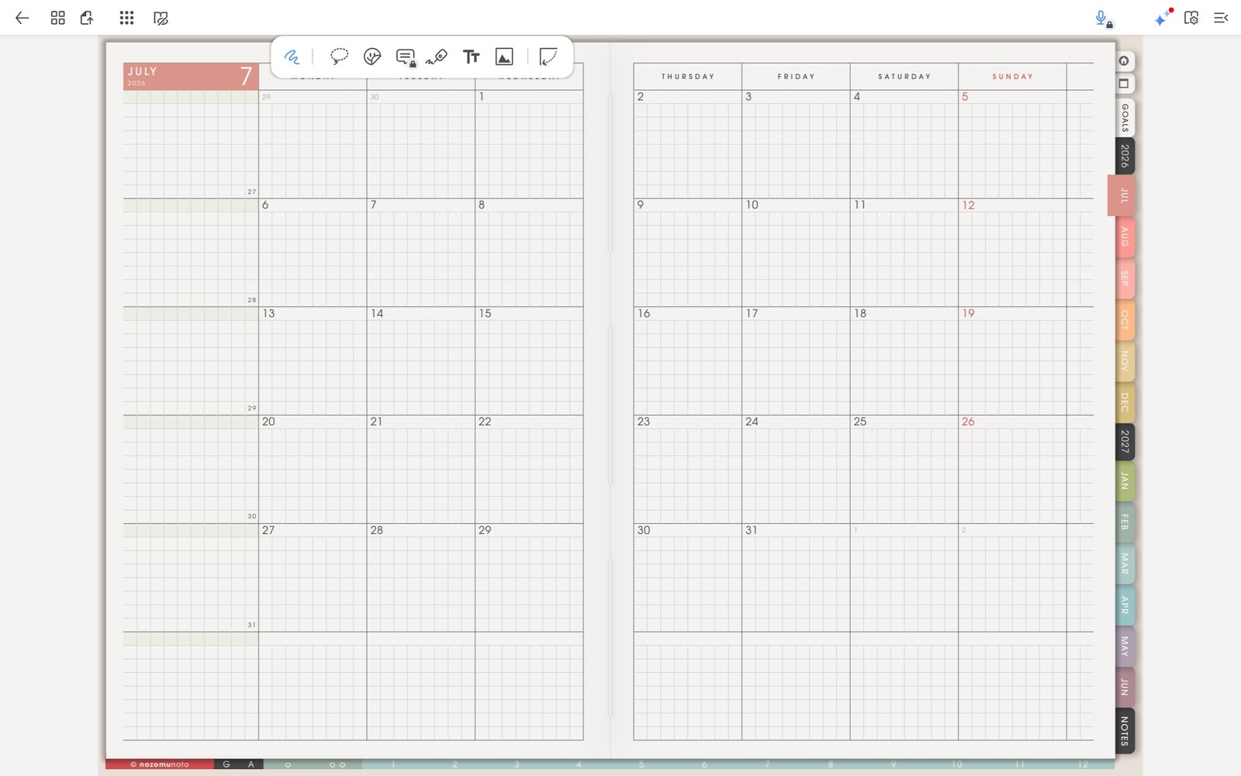Click bottom bar index number 5
Image resolution: width=1241 pixels, height=776 pixels.
(641, 764)
